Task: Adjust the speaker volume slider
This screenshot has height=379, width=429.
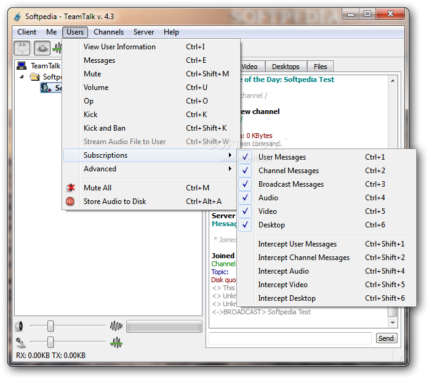Action: (50, 326)
